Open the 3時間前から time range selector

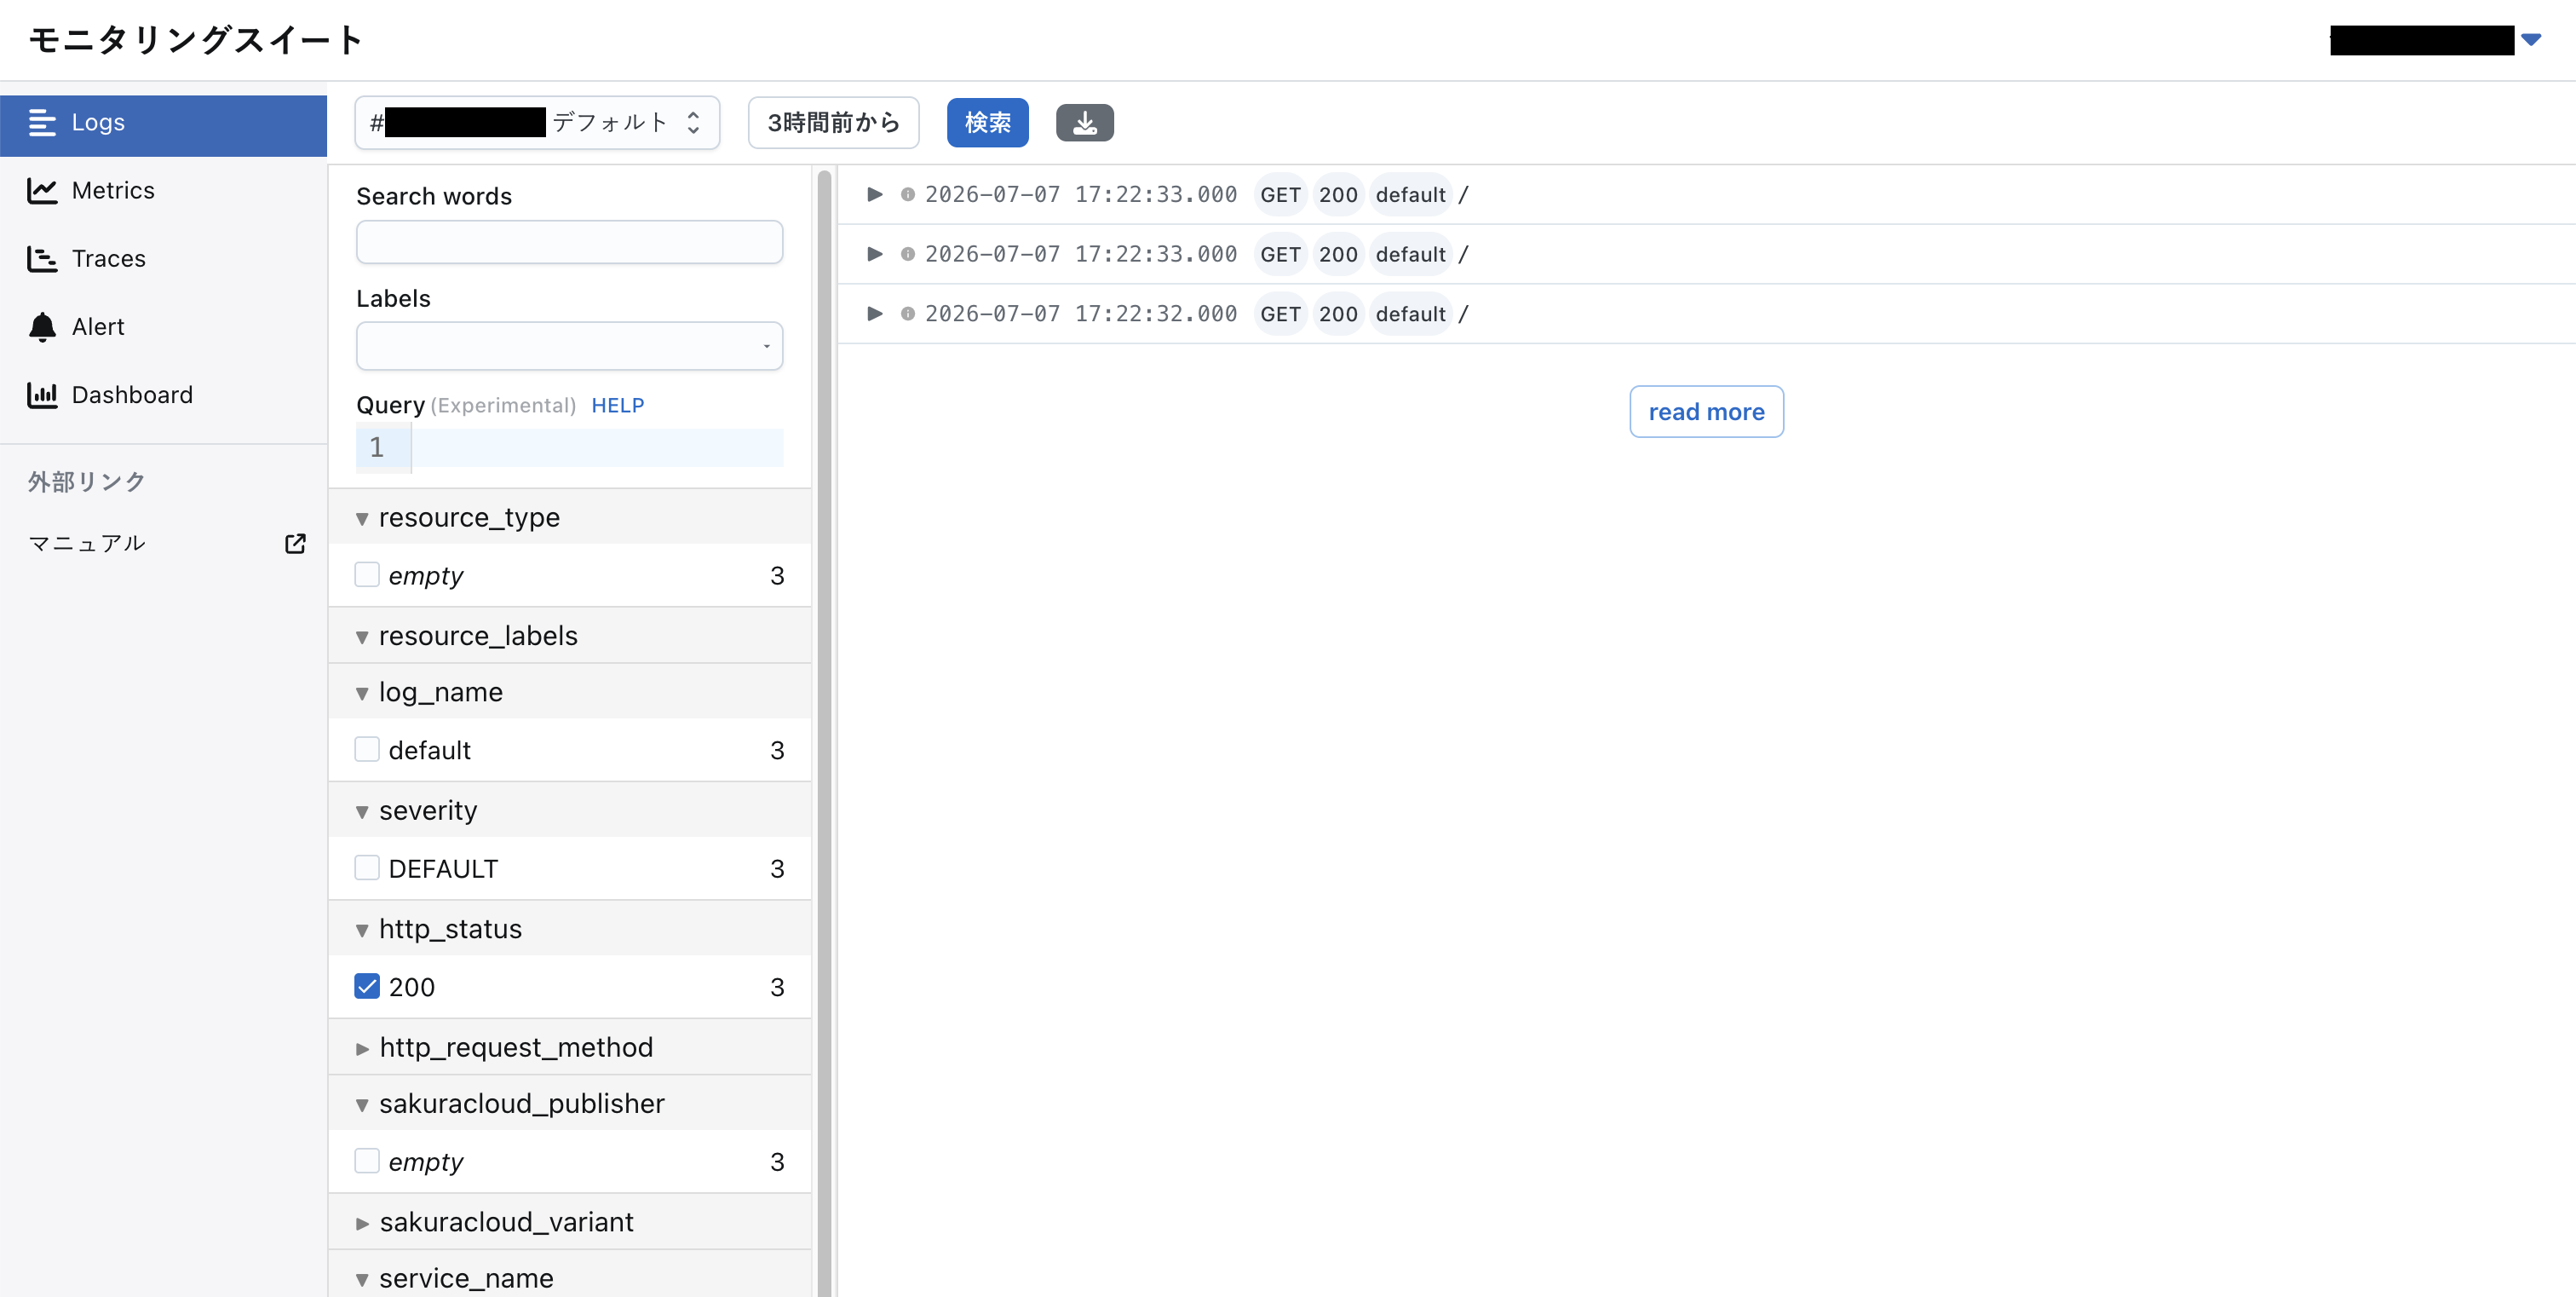click(x=833, y=123)
